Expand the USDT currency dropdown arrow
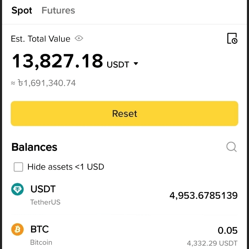 pos(136,64)
